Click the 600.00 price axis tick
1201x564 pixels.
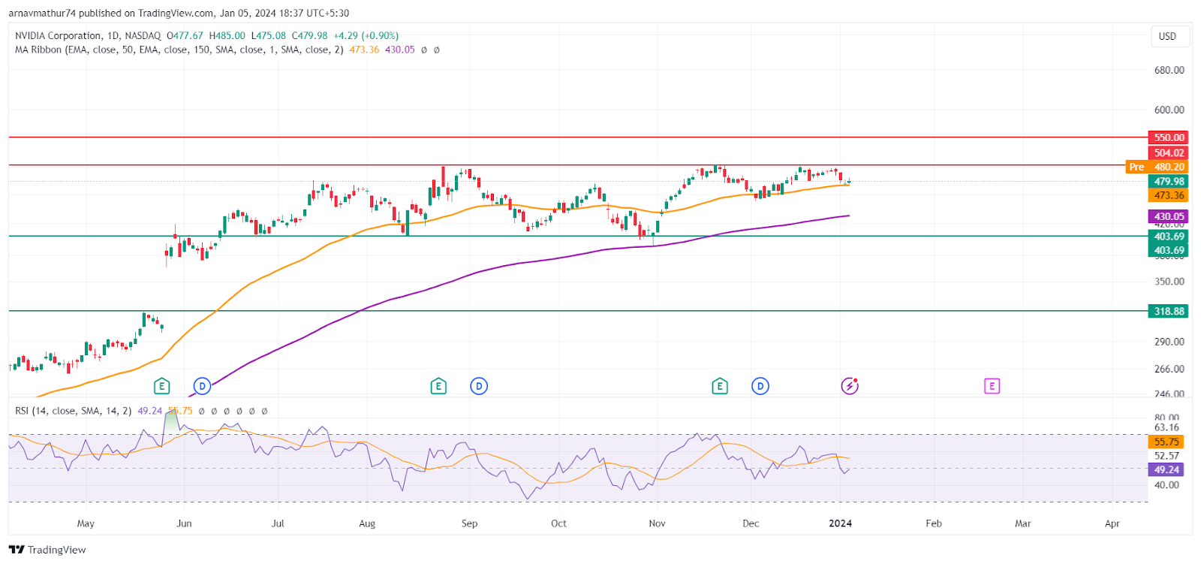click(x=1169, y=110)
